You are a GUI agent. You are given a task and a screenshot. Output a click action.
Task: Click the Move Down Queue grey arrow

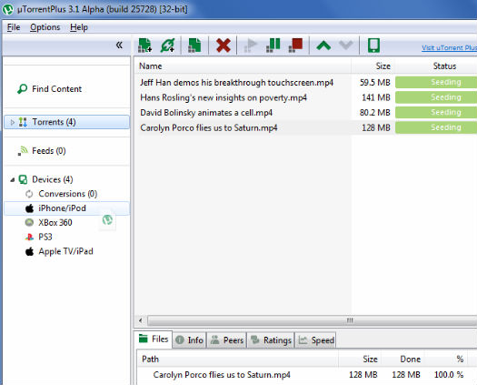[x=346, y=46]
